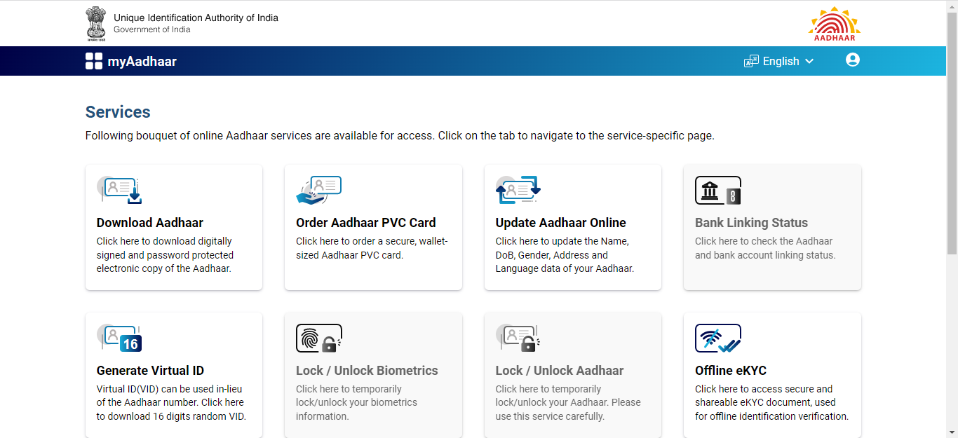The image size is (958, 438).
Task: Click the scrollbar down arrow
Action: pyautogui.click(x=952, y=432)
